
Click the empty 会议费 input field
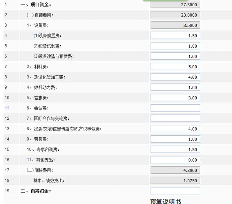(175, 108)
